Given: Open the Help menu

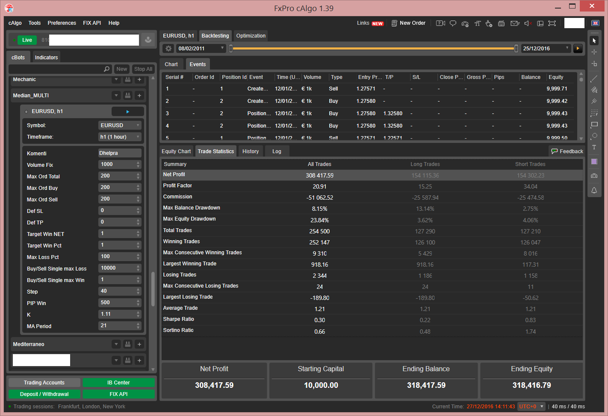Looking at the screenshot, I should click(x=114, y=23).
